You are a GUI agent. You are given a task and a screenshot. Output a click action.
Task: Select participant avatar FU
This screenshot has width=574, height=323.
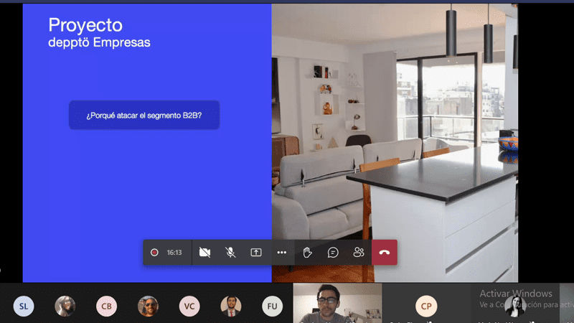click(x=272, y=306)
